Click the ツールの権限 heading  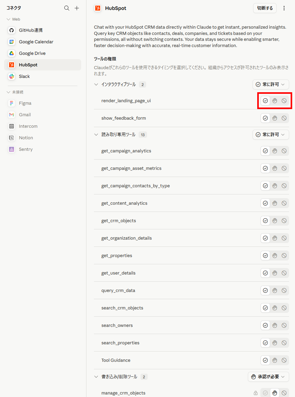105,59
